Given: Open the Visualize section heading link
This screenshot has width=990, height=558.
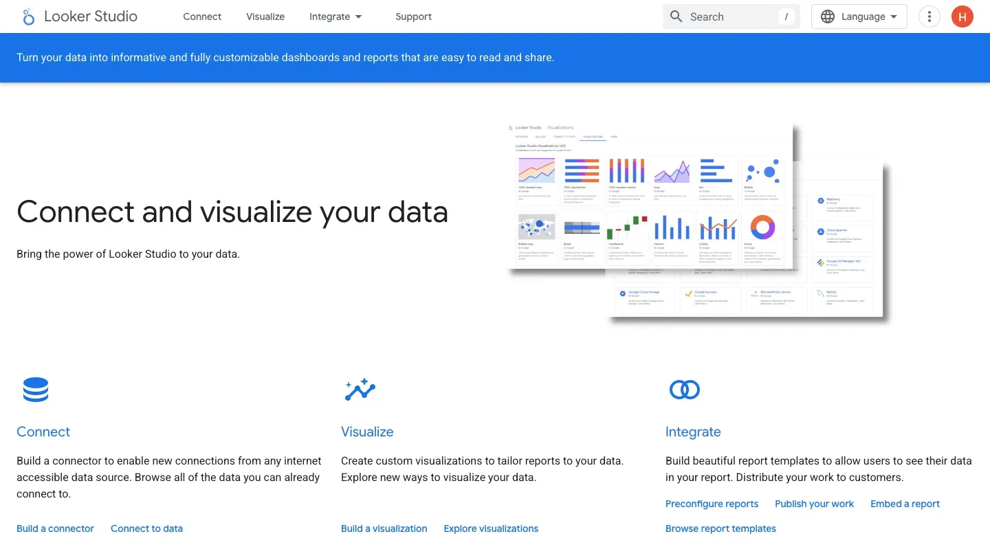Looking at the screenshot, I should coord(367,432).
